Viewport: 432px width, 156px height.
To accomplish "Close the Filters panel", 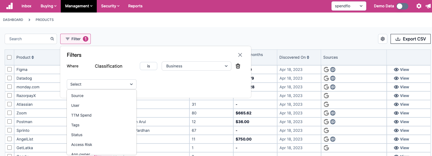I will [240, 55].
